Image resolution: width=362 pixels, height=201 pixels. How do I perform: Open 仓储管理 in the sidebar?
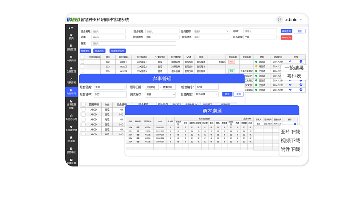(x=71, y=70)
